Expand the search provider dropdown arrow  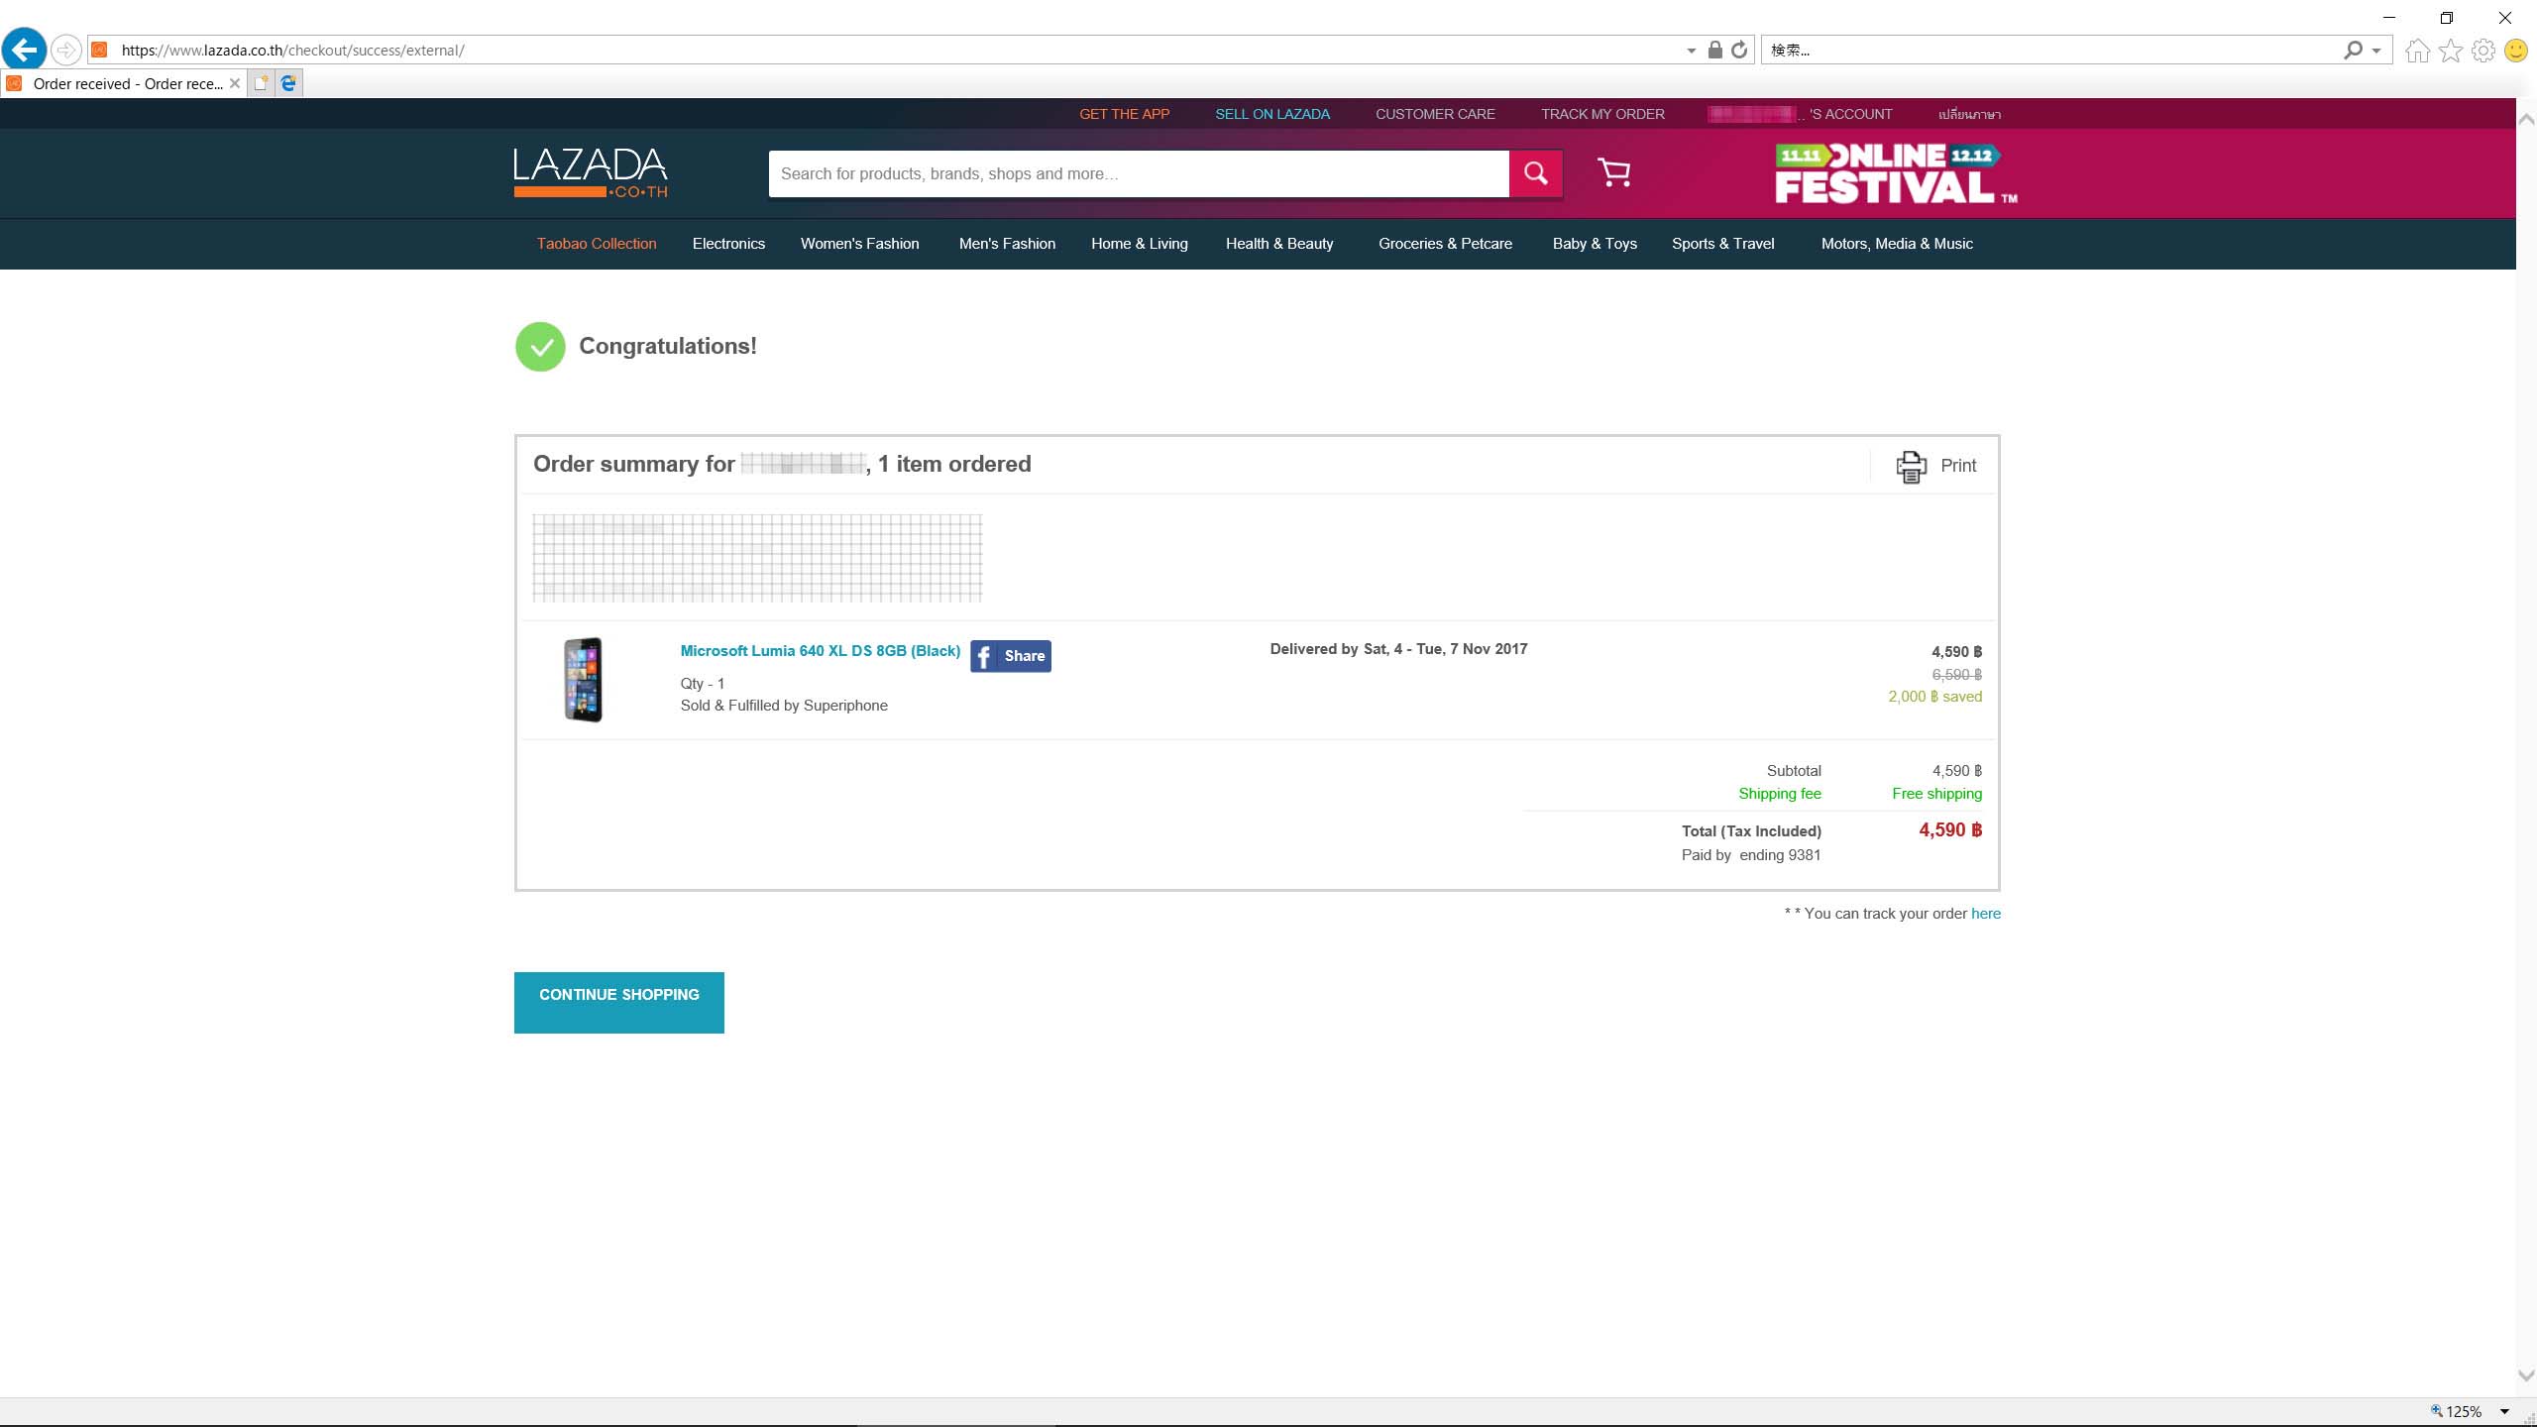(2376, 51)
